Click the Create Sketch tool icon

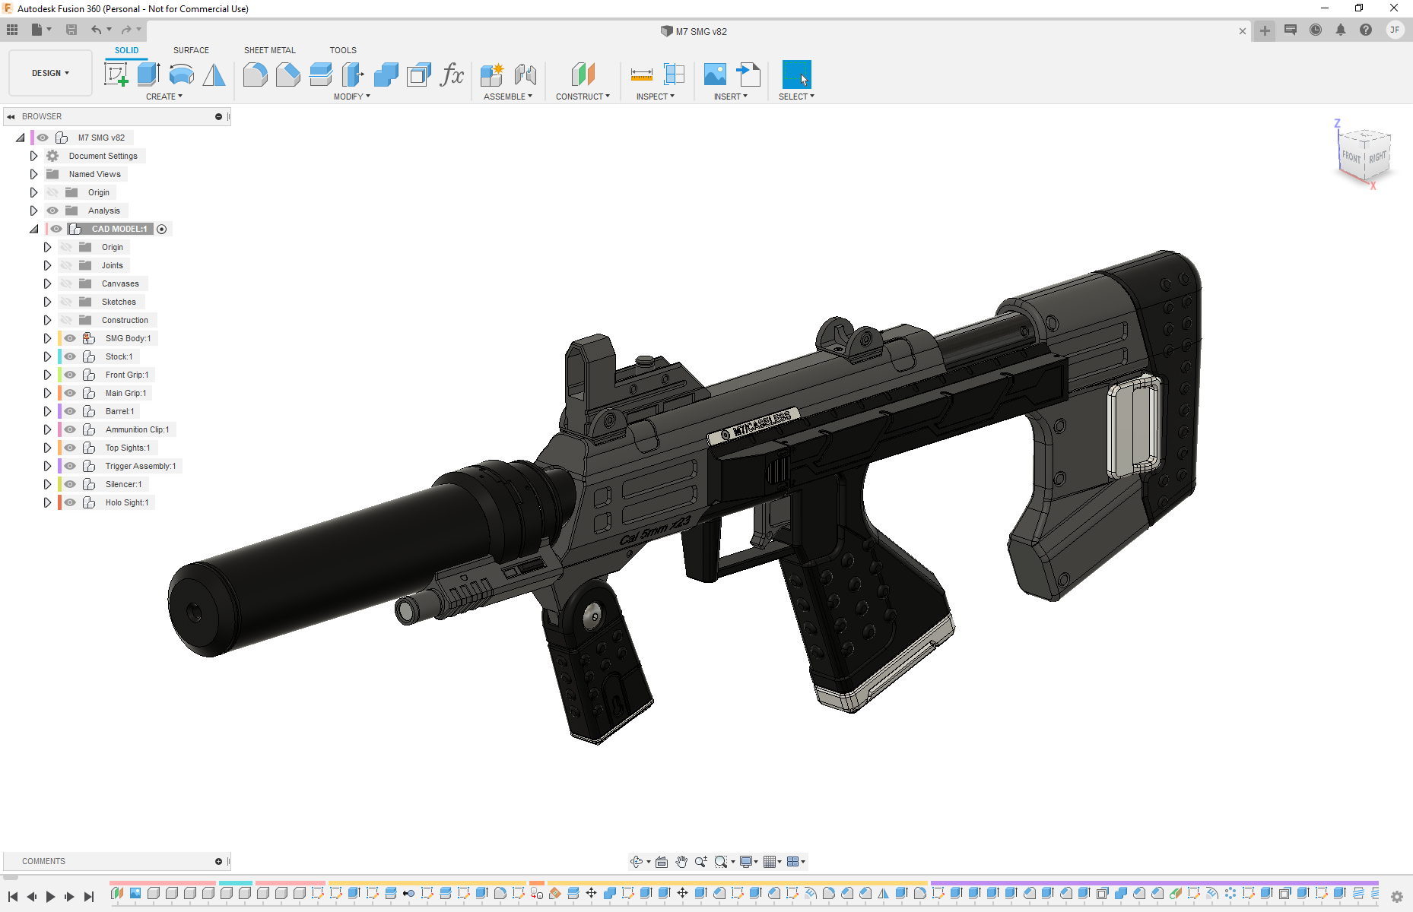(116, 74)
